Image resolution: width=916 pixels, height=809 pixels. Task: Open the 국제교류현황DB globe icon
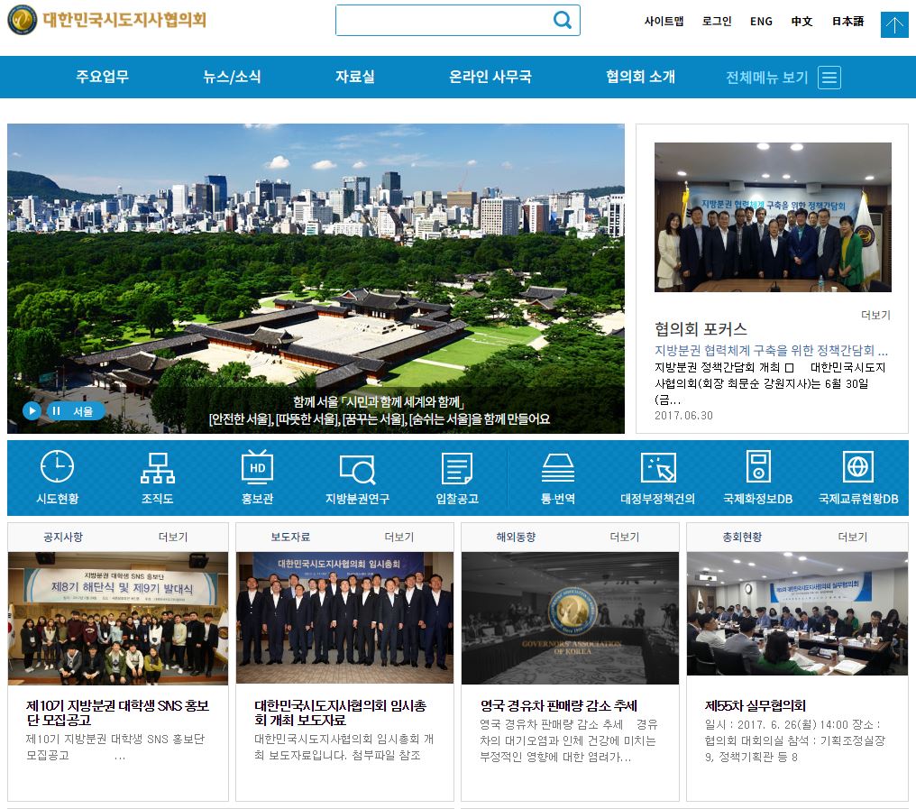[x=857, y=468]
